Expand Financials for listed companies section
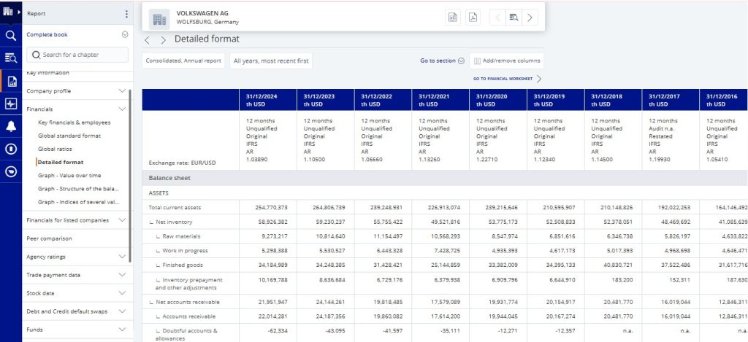 [122, 220]
